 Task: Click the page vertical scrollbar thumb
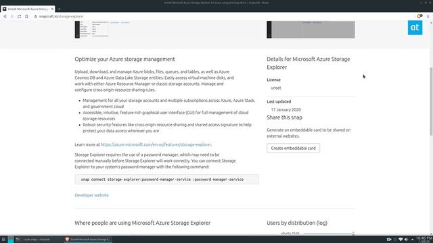[431, 101]
